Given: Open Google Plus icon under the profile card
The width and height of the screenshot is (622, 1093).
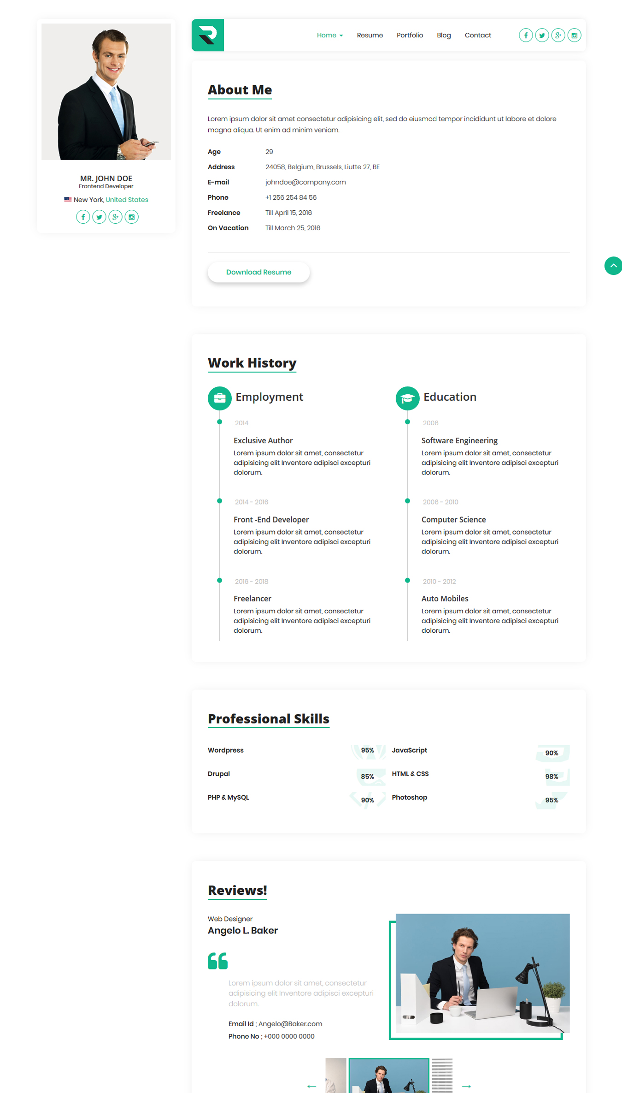Looking at the screenshot, I should (x=115, y=217).
